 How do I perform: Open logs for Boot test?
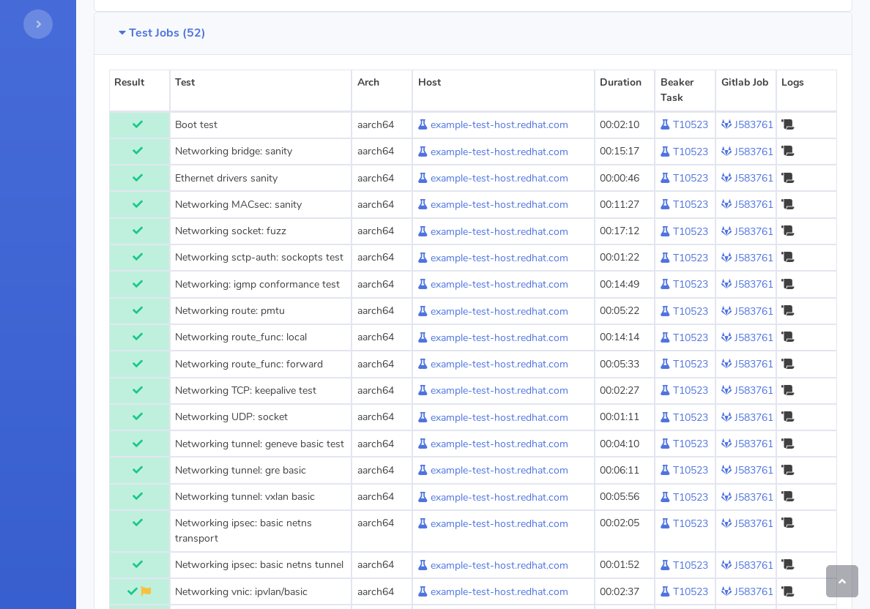787,124
